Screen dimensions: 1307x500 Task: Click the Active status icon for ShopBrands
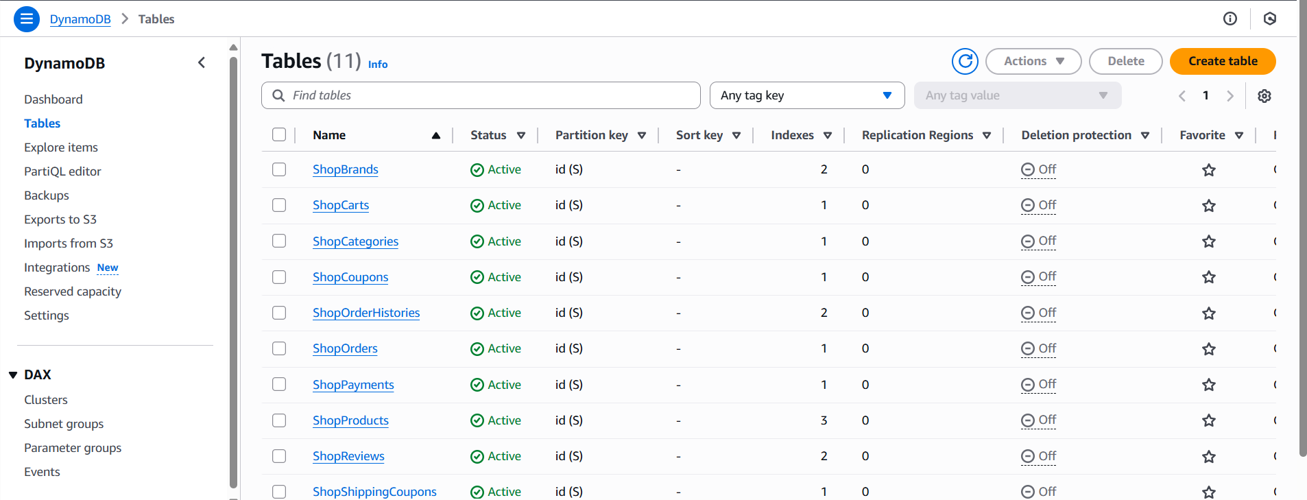[x=477, y=170]
